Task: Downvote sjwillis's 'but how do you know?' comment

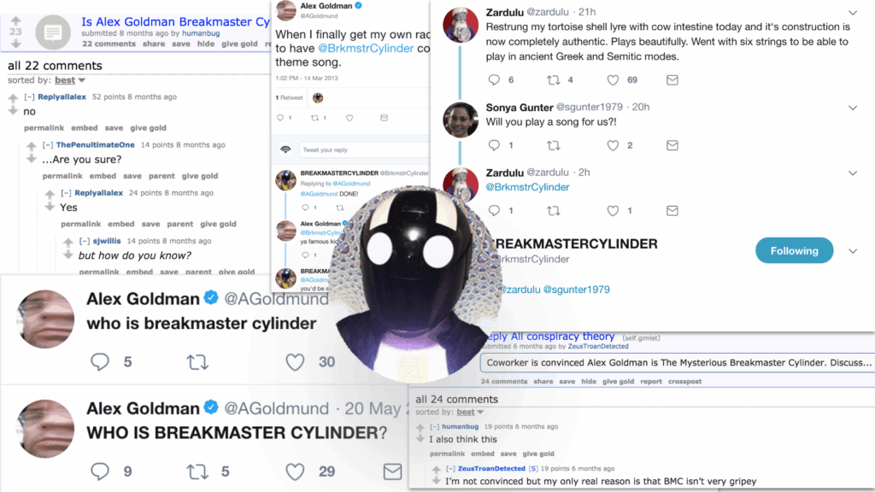Action: coord(68,255)
